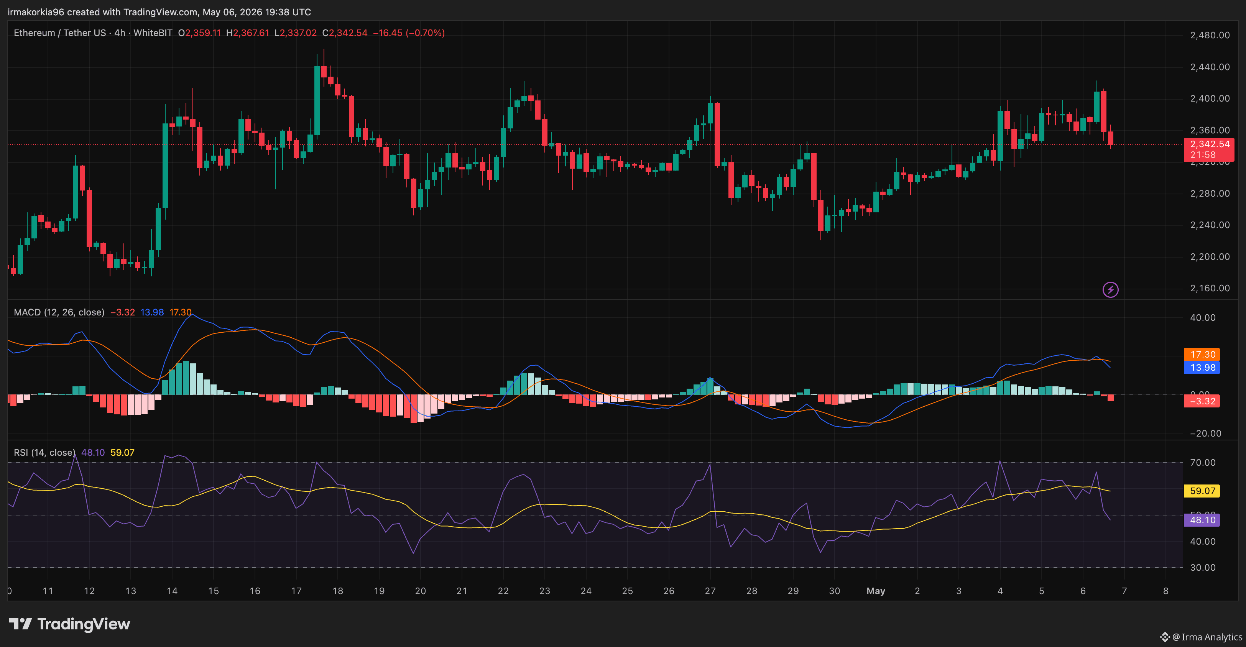Click the "created with TradingView.com" header text
The image size is (1246, 647).
click(133, 12)
